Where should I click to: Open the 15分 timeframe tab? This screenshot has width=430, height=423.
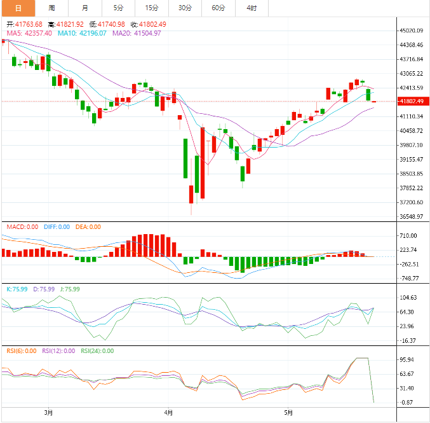(x=152, y=8)
